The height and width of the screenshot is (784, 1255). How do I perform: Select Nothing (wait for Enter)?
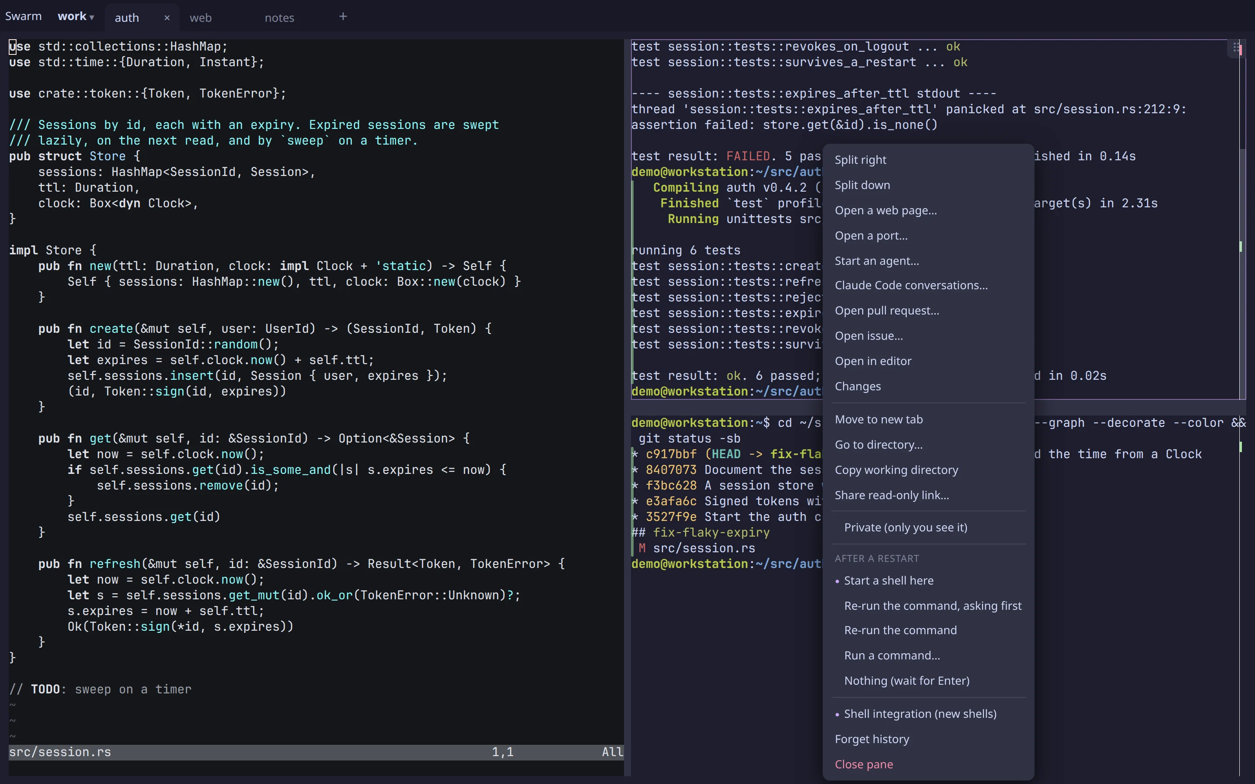point(928,681)
